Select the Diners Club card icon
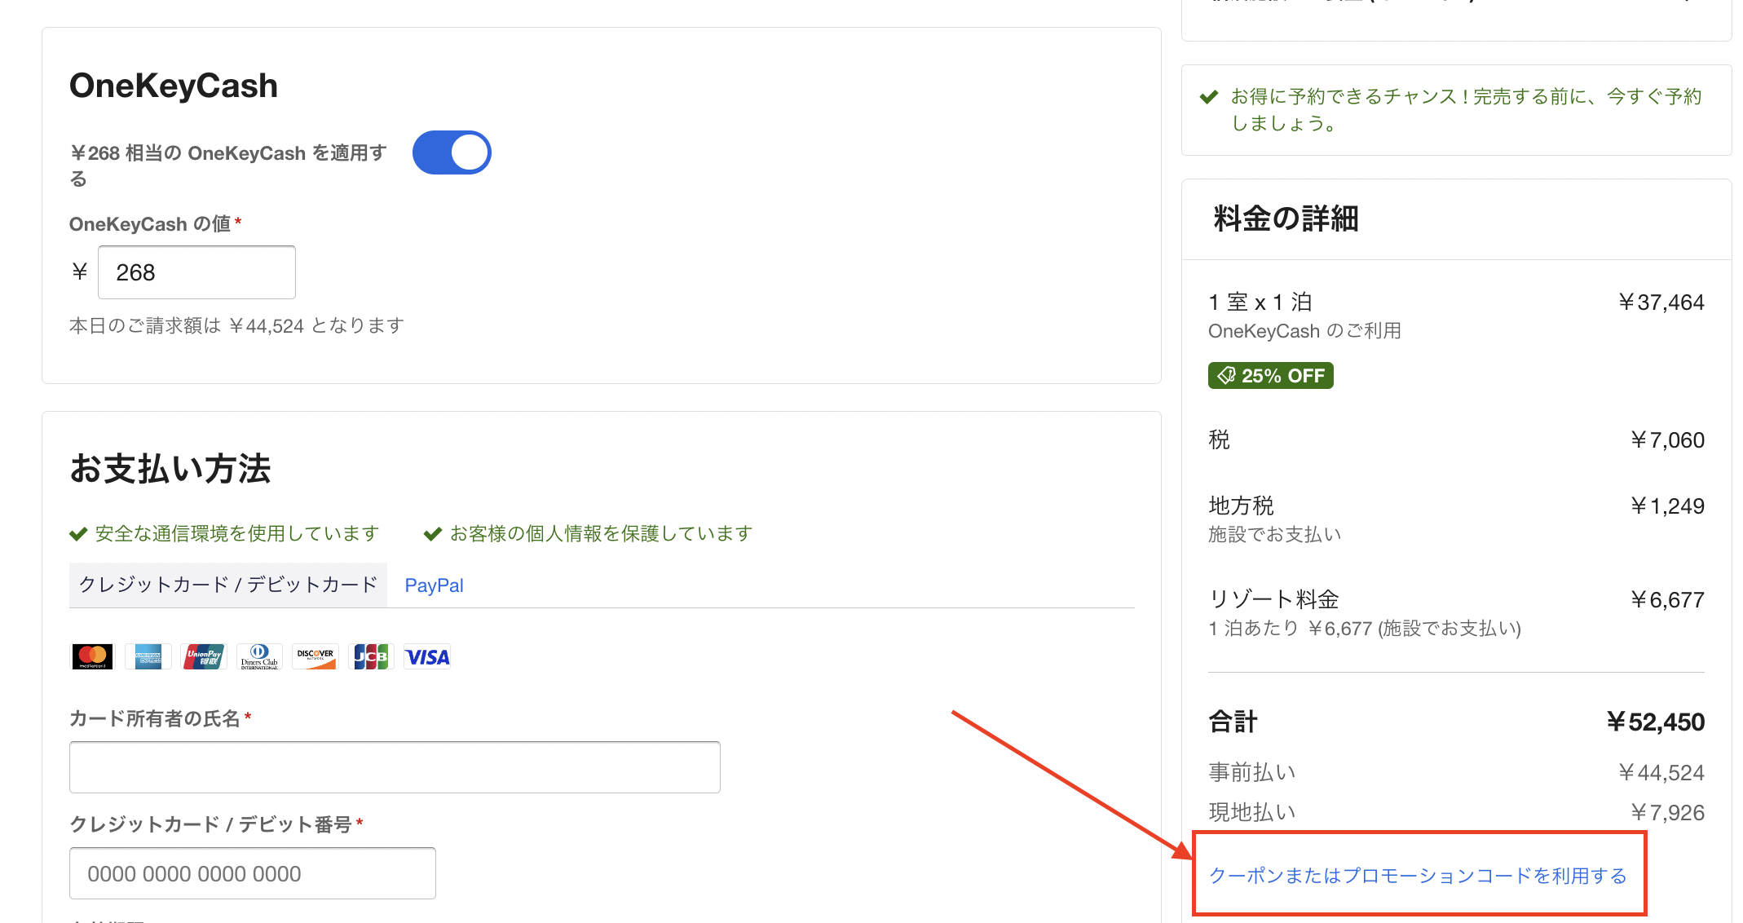This screenshot has width=1743, height=923. coord(258,656)
